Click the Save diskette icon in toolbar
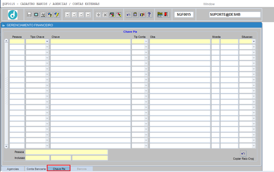The height and width of the screenshot is (172, 274). click(29, 14)
